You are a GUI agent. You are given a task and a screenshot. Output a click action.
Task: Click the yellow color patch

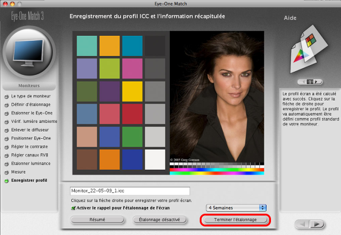132,91
